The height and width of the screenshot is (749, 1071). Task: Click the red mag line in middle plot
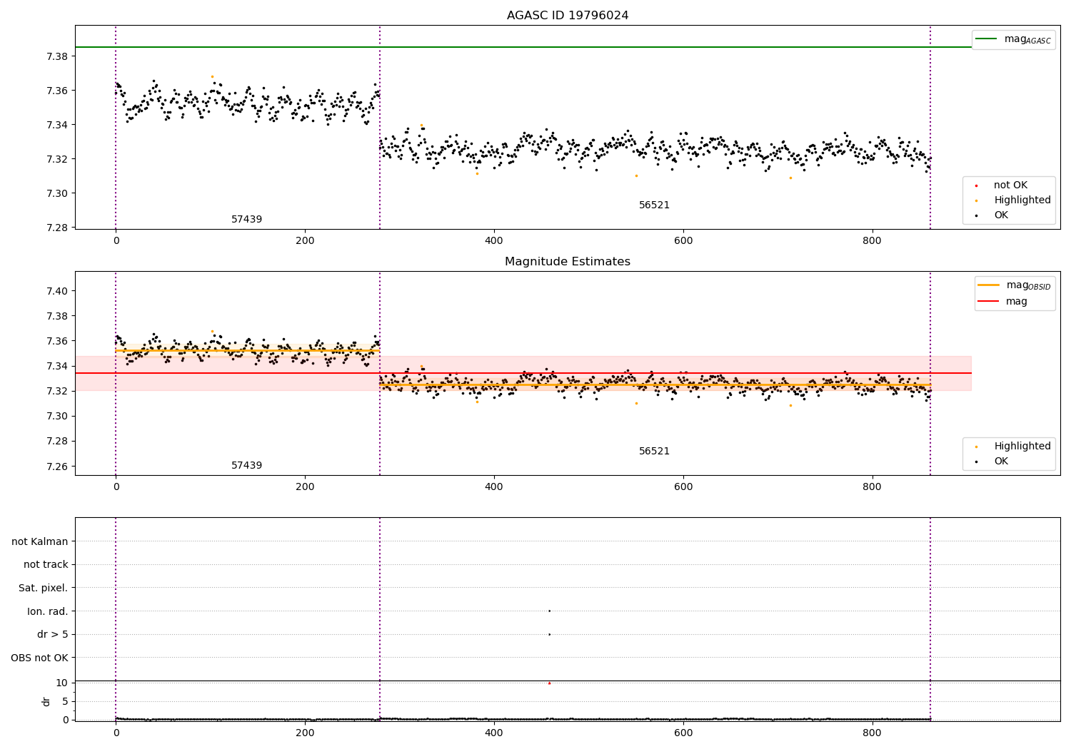point(523,373)
